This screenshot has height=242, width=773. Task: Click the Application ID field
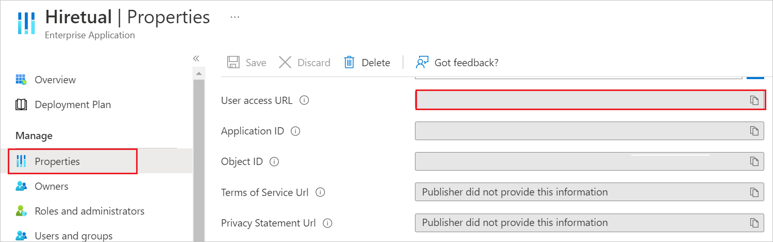[x=590, y=131]
